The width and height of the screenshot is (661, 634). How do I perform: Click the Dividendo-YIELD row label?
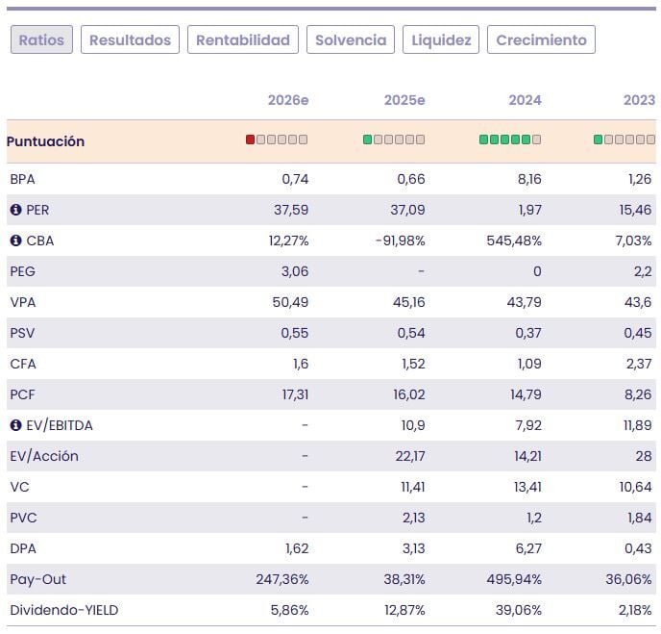coord(63,610)
